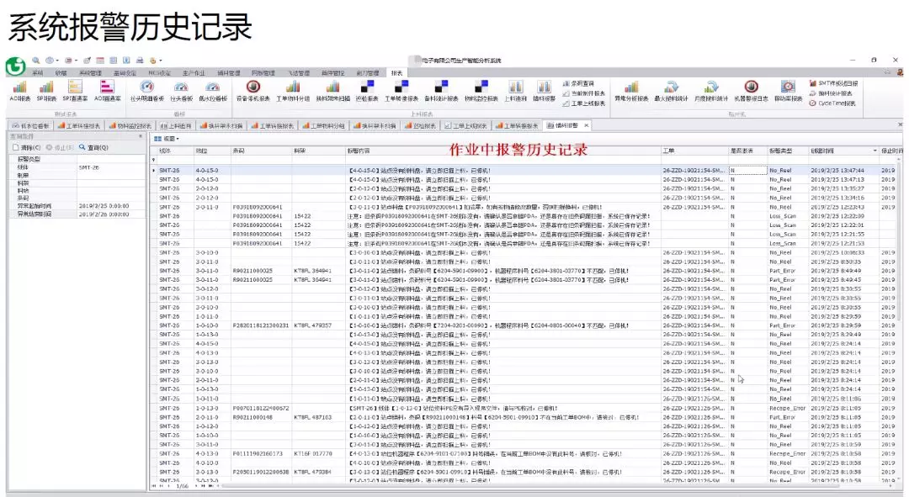Open the AOI报表 report icon
Image resolution: width=909 pixels, height=497 pixels.
pos(19,89)
